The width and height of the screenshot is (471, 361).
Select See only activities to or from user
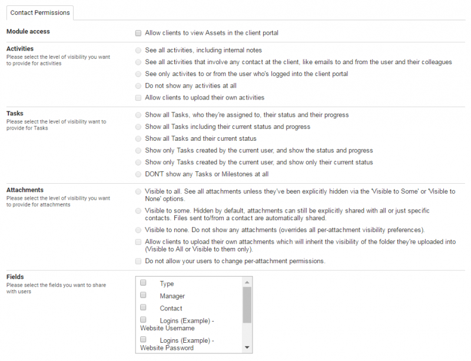pyautogui.click(x=138, y=74)
